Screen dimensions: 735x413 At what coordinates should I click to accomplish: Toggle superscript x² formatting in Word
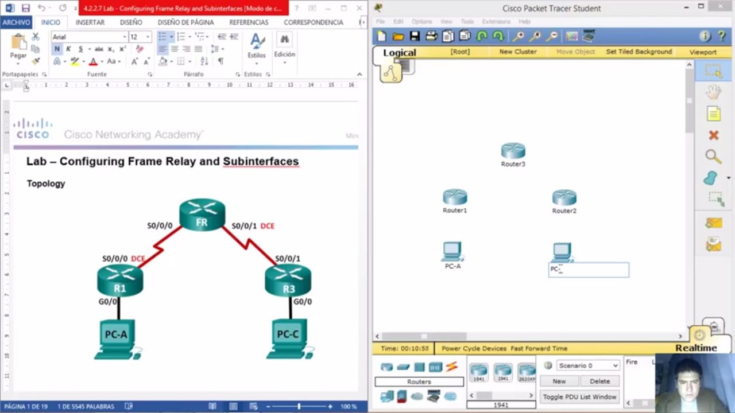[x=123, y=49]
